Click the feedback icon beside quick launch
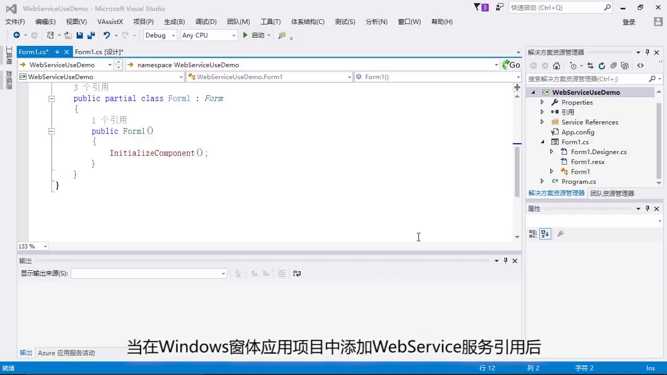667x375 pixels. tap(500, 7)
